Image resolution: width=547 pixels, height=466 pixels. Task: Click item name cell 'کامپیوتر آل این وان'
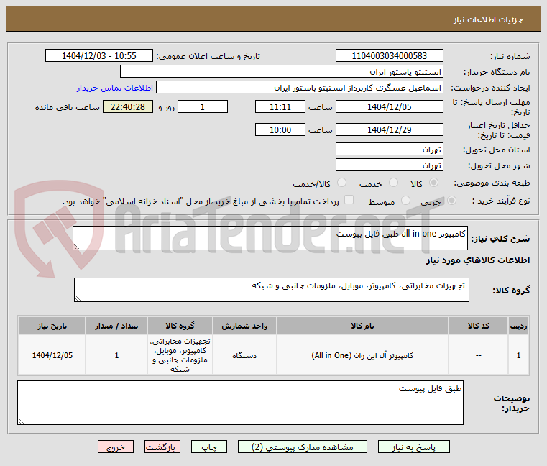[x=362, y=355]
